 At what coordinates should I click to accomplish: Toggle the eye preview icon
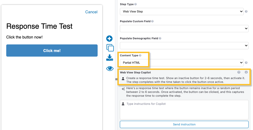(110, 69)
